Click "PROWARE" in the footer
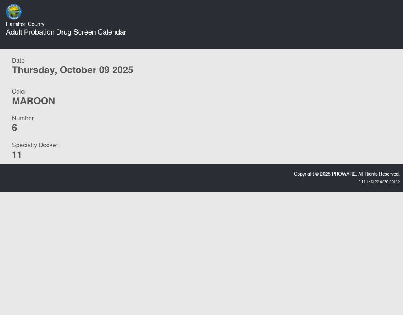The width and height of the screenshot is (403, 315). click(344, 174)
